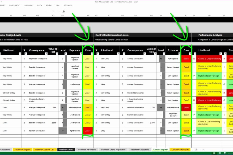
Task: Switch to the Control Custom Lists sheet
Action: click(x=180, y=149)
